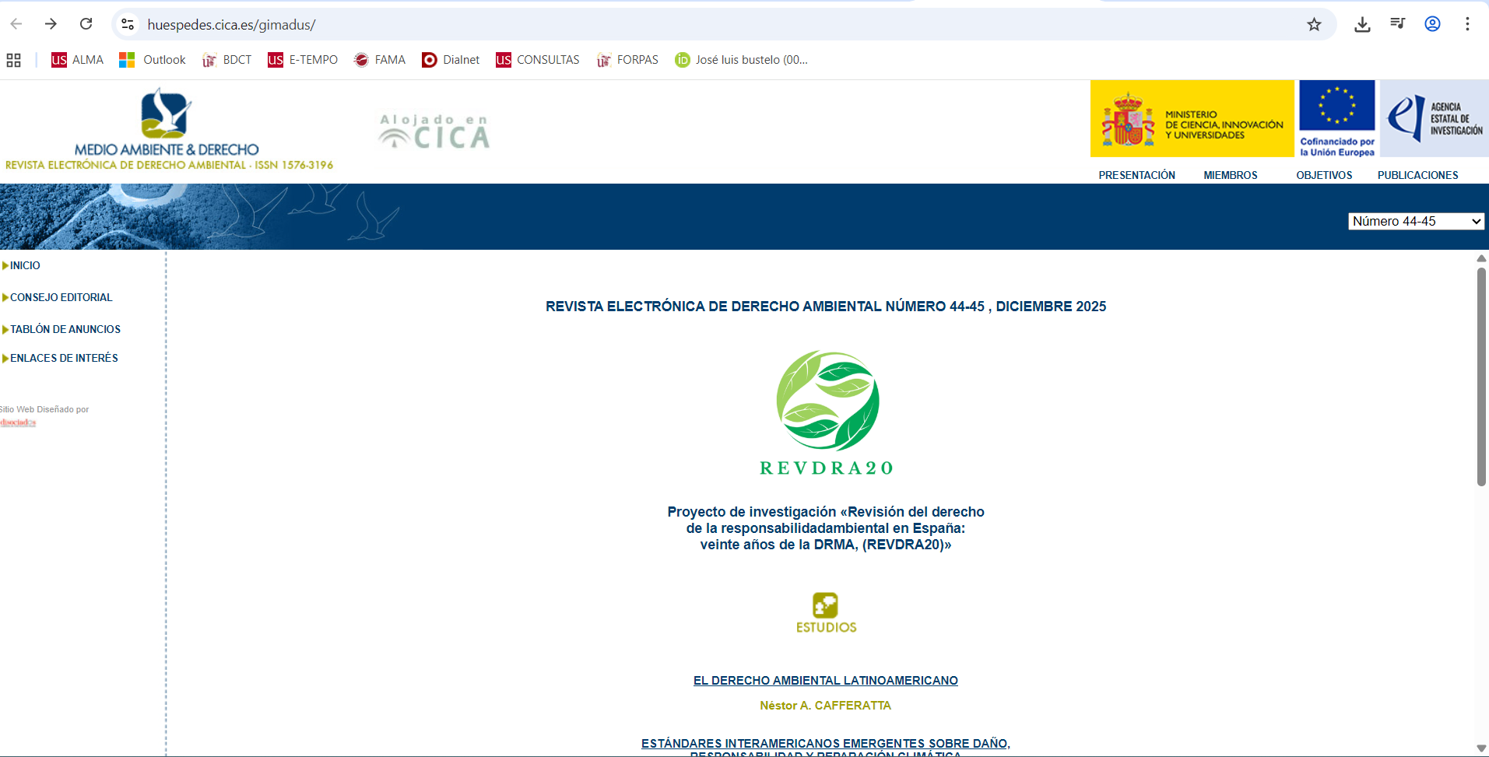The height and width of the screenshot is (757, 1489).
Task: Open the browser downloads icon
Action: (x=1362, y=24)
